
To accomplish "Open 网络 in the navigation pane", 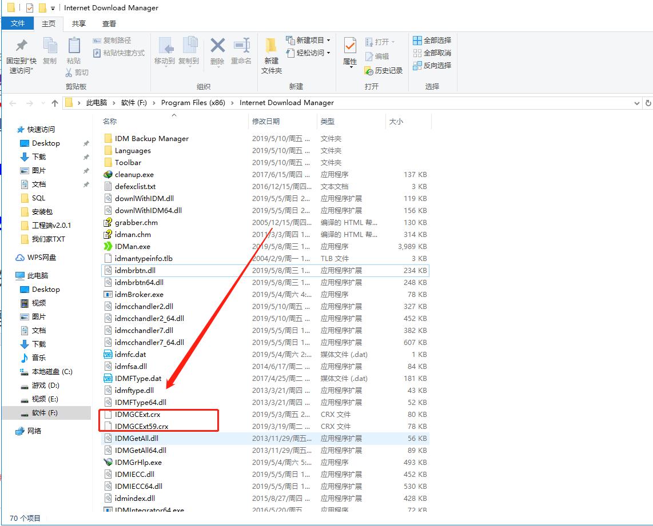I will tap(34, 431).
